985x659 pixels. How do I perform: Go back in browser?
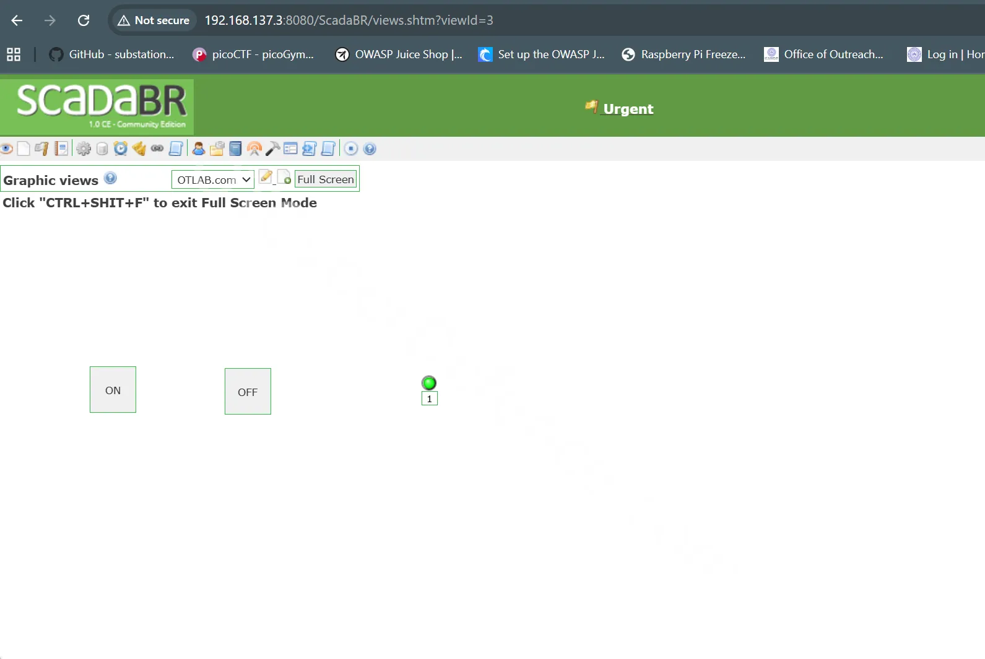tap(17, 20)
